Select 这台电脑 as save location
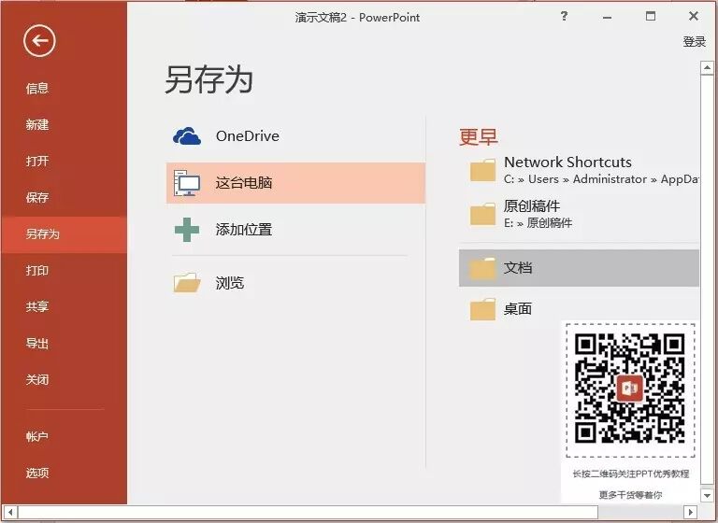This screenshot has height=523, width=718. [295, 183]
